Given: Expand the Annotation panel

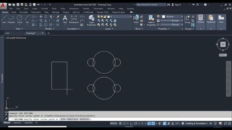Looking at the screenshot, I should click(73, 29).
